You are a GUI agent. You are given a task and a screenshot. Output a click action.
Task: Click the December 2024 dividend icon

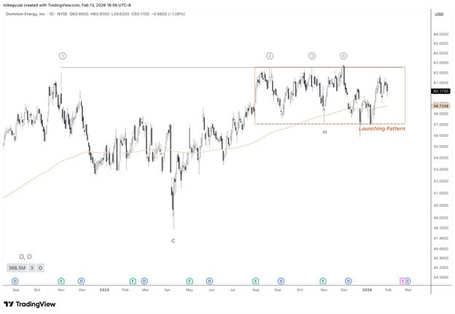[x=82, y=281]
